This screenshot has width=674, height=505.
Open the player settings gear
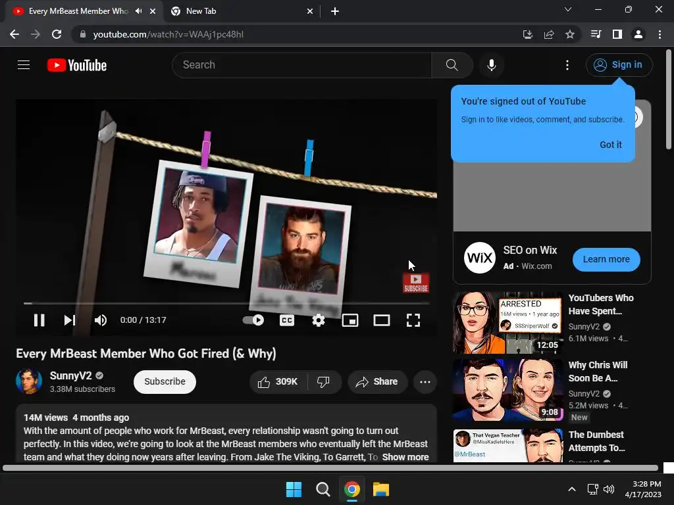(318, 320)
